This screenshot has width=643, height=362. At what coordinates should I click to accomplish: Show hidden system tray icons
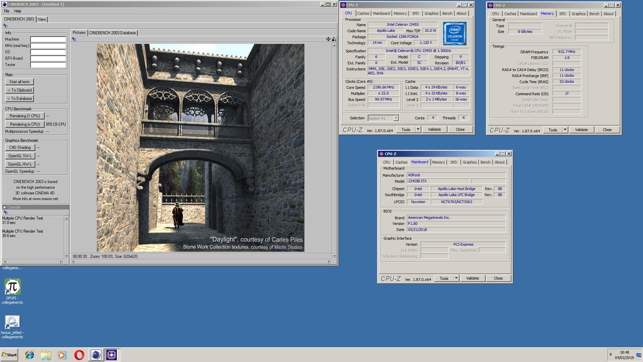pyautogui.click(x=611, y=355)
